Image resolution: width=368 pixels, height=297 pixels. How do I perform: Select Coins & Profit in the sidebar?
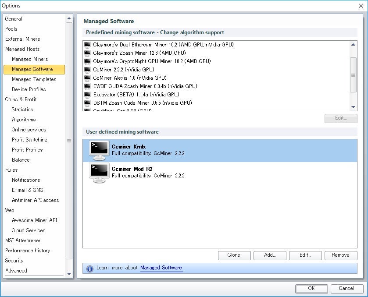21,99
